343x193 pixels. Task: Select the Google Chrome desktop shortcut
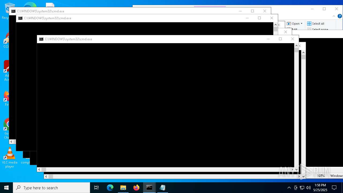6,129
